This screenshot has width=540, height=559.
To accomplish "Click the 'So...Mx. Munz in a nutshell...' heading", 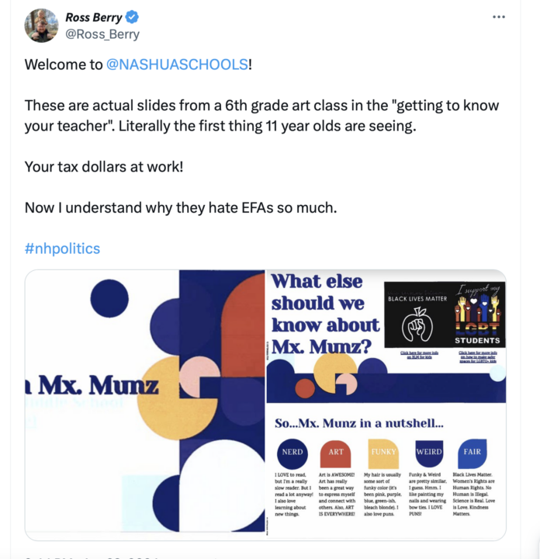I will [x=358, y=423].
